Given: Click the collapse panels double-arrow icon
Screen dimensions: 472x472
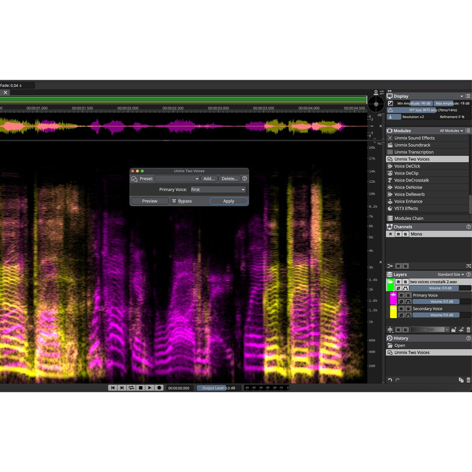Looking at the screenshot, I should [389, 91].
